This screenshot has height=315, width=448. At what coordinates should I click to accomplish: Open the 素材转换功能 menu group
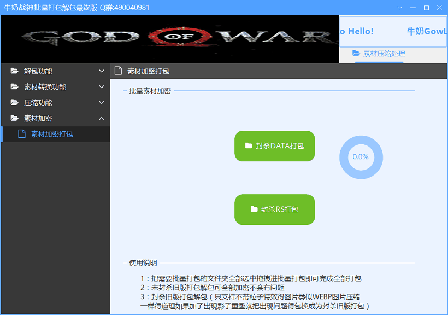[56, 87]
